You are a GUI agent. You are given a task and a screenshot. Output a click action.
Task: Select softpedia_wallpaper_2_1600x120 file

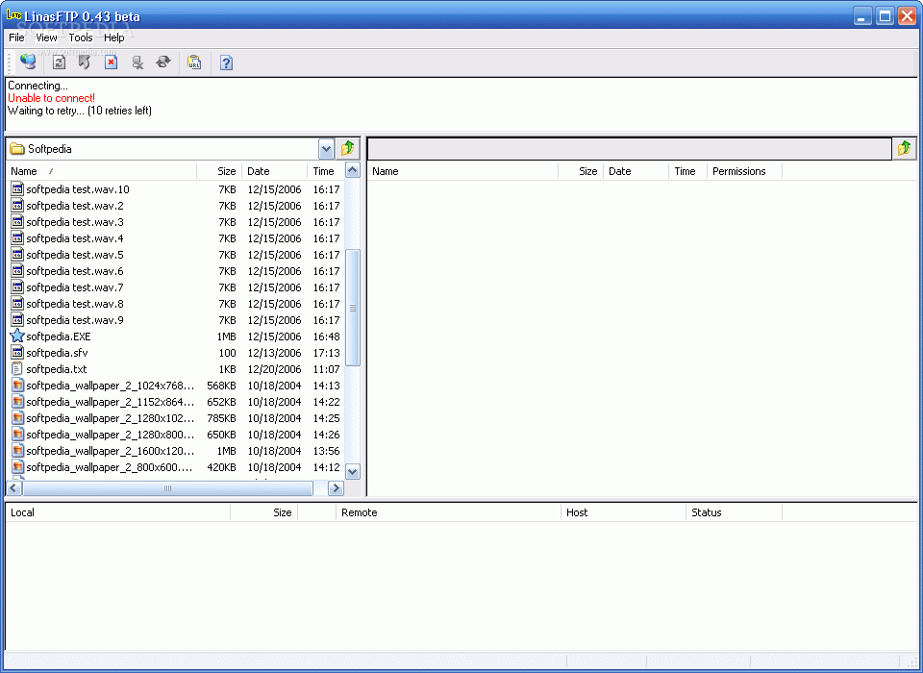[x=110, y=451]
